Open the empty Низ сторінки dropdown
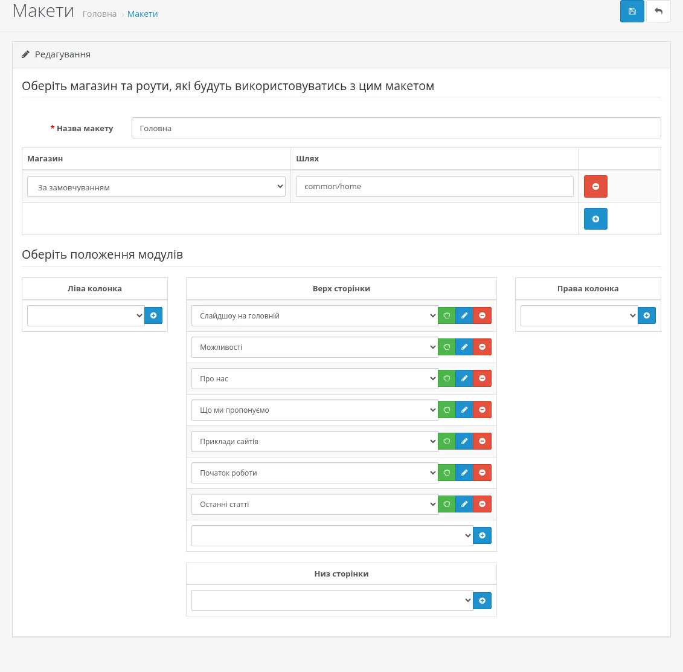The width and height of the screenshot is (683, 672). pyautogui.click(x=332, y=601)
